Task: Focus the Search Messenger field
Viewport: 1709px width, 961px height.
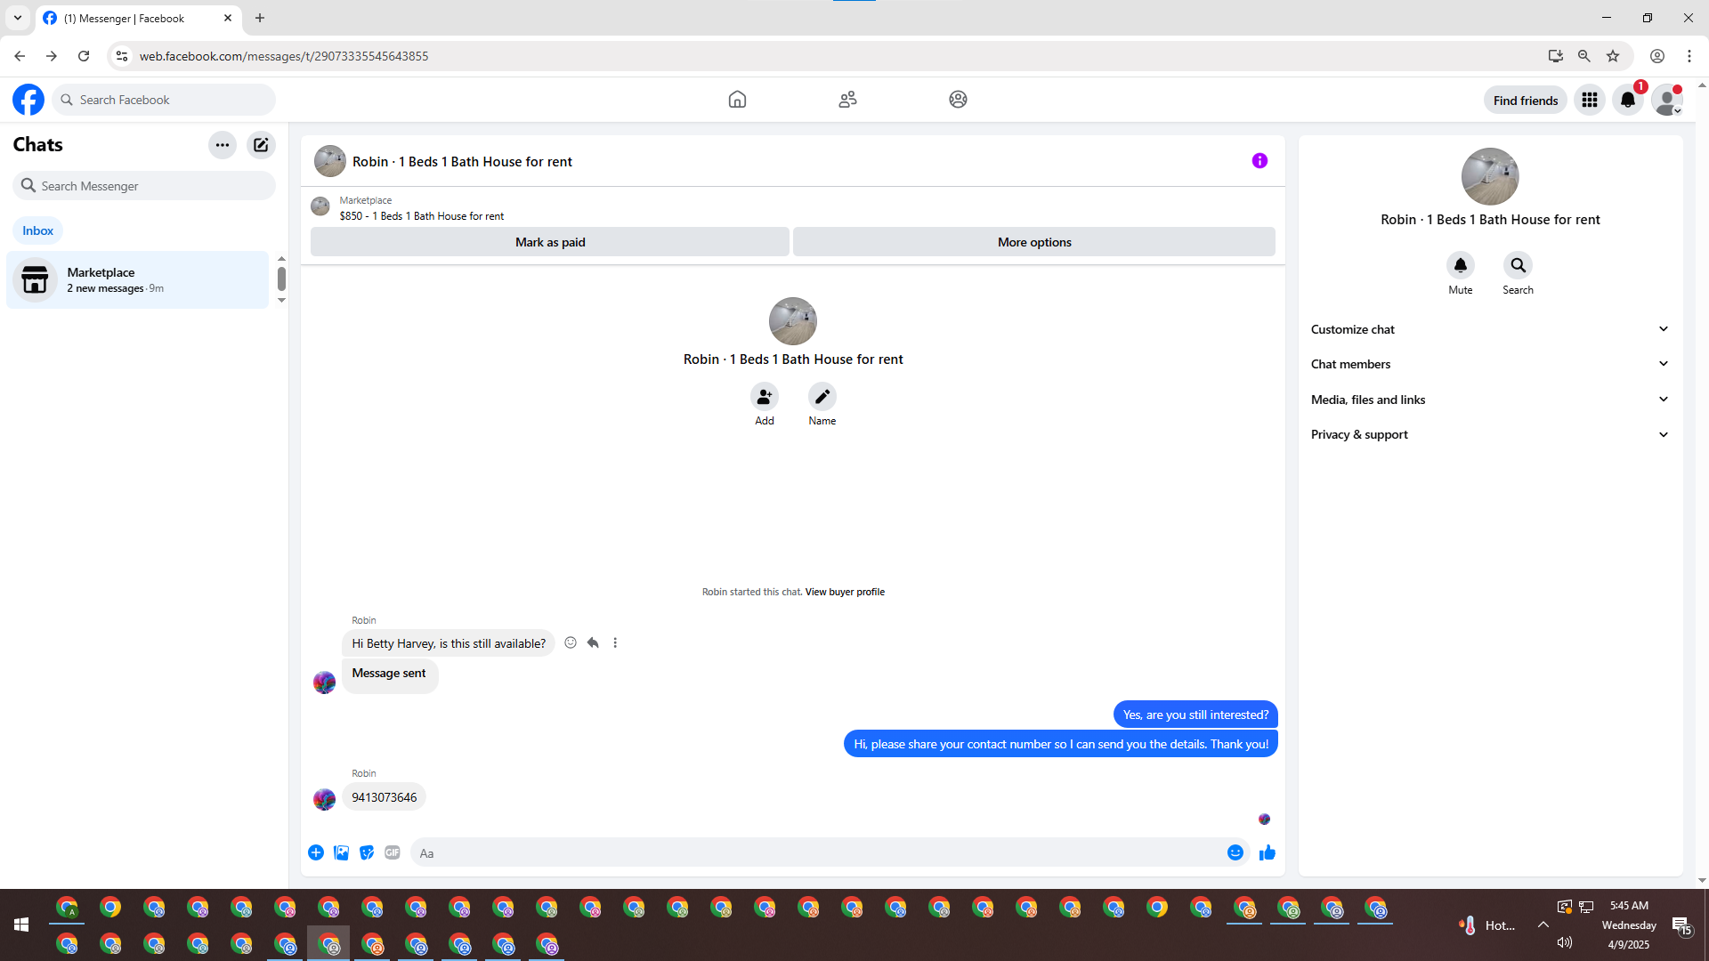Action: (x=144, y=186)
